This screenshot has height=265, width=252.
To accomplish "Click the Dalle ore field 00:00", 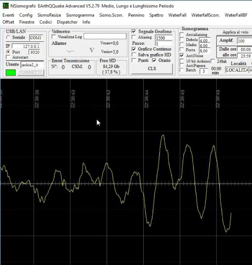I will (x=245, y=49).
